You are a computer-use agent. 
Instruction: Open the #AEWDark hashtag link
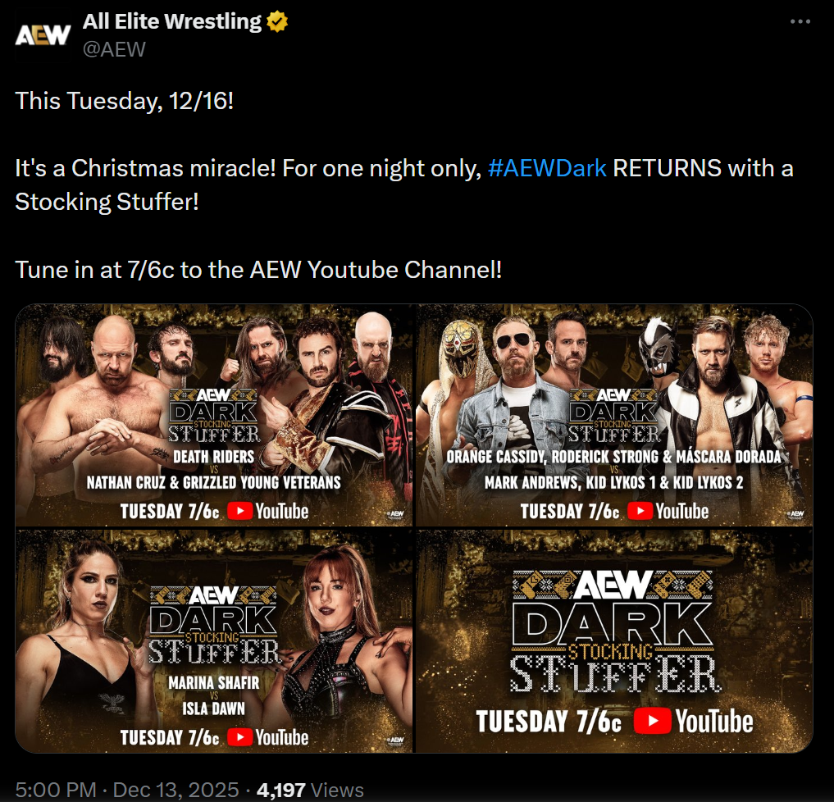coord(547,168)
